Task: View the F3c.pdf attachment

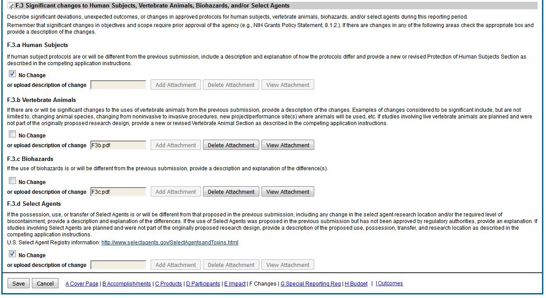Action: [288, 192]
